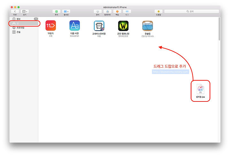Select the 굿슬립 app icon
Screen dimensions: 230x156
pyautogui.click(x=148, y=26)
